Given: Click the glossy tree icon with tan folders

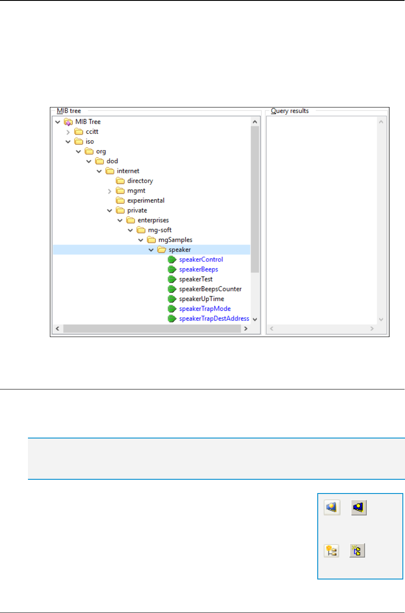Looking at the screenshot, I should 331,551.
